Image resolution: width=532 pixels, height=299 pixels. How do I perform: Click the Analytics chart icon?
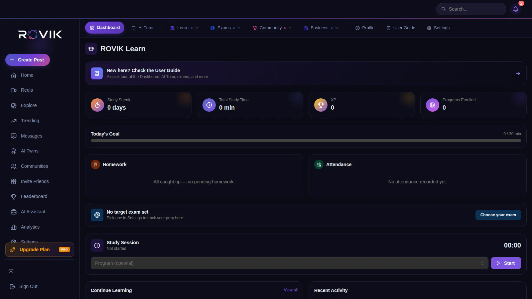(x=14, y=227)
